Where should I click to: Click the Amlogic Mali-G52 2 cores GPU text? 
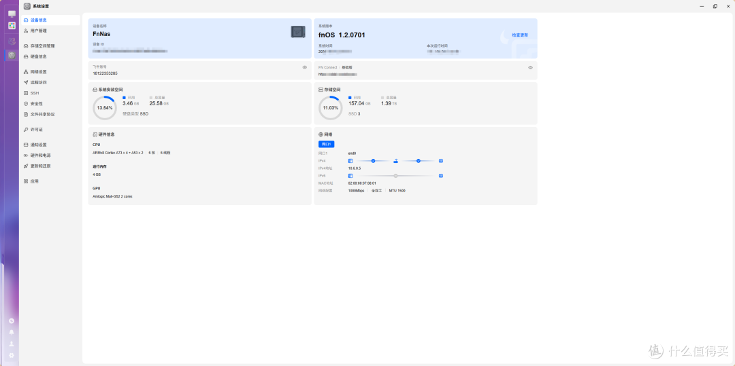pos(112,196)
